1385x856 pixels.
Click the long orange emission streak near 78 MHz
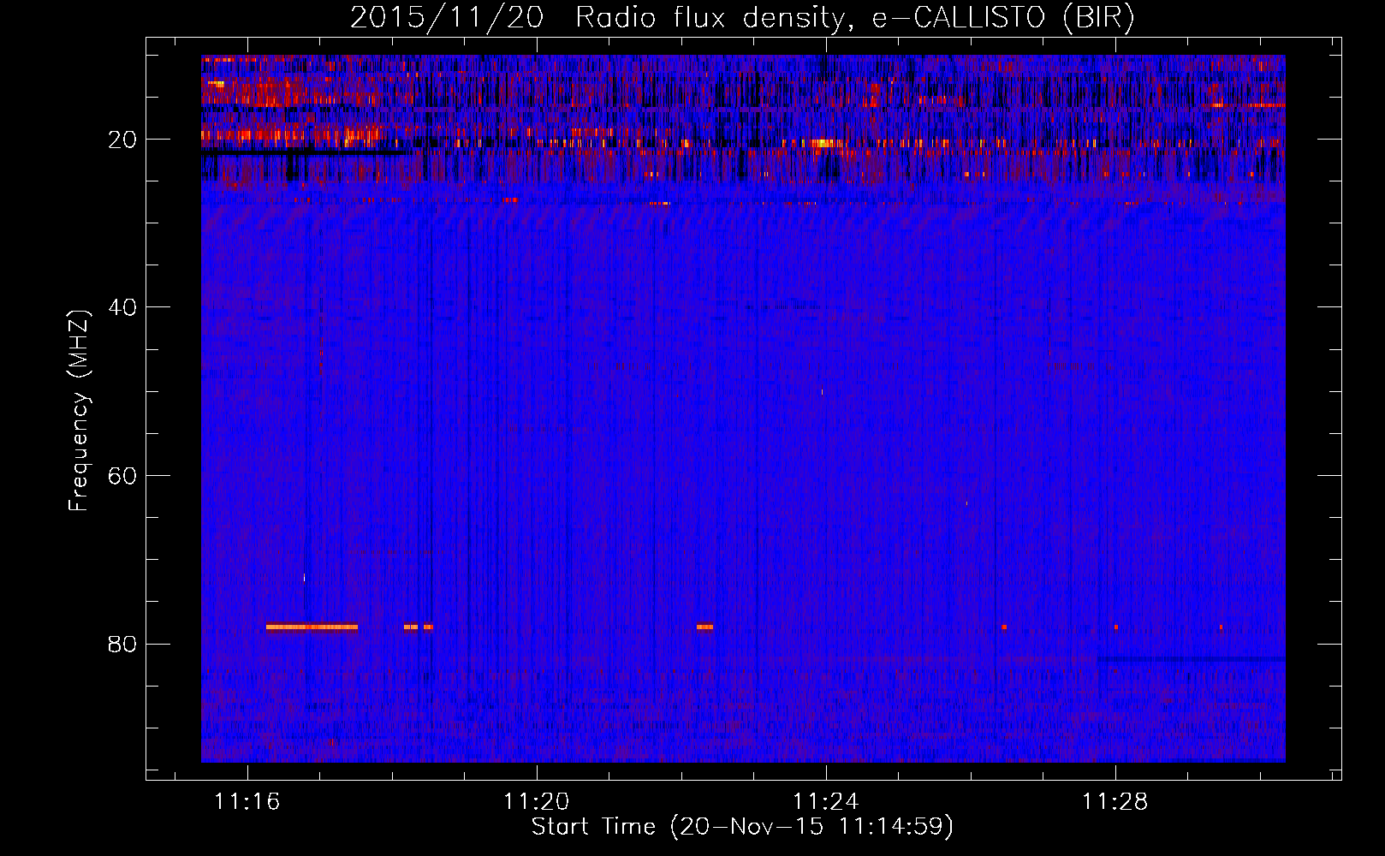pos(312,627)
